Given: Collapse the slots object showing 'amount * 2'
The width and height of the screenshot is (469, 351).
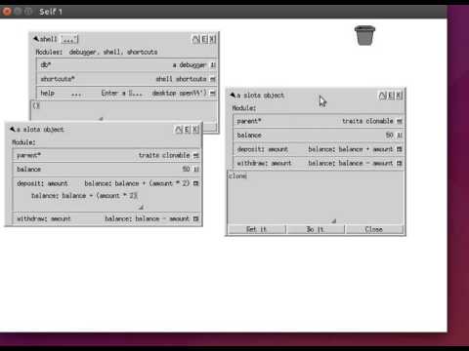Looking at the screenshot, I should (x=13, y=130).
